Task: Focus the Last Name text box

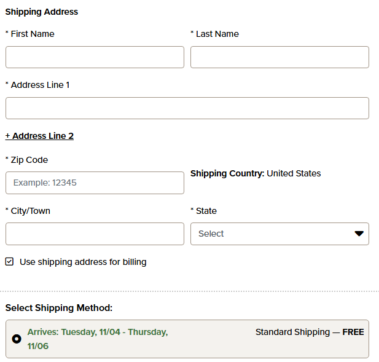Action: [x=279, y=57]
